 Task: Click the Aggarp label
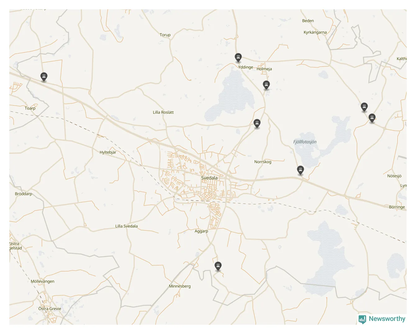pyautogui.click(x=201, y=231)
